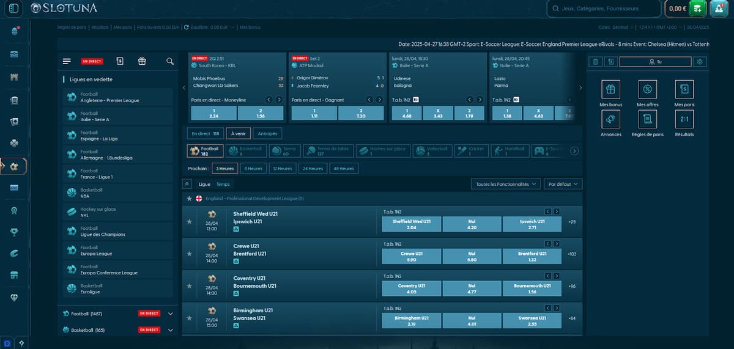734x349 pixels.
Task: Bet on the draw at 4.77 for Coventry U21
Action: 472,288
